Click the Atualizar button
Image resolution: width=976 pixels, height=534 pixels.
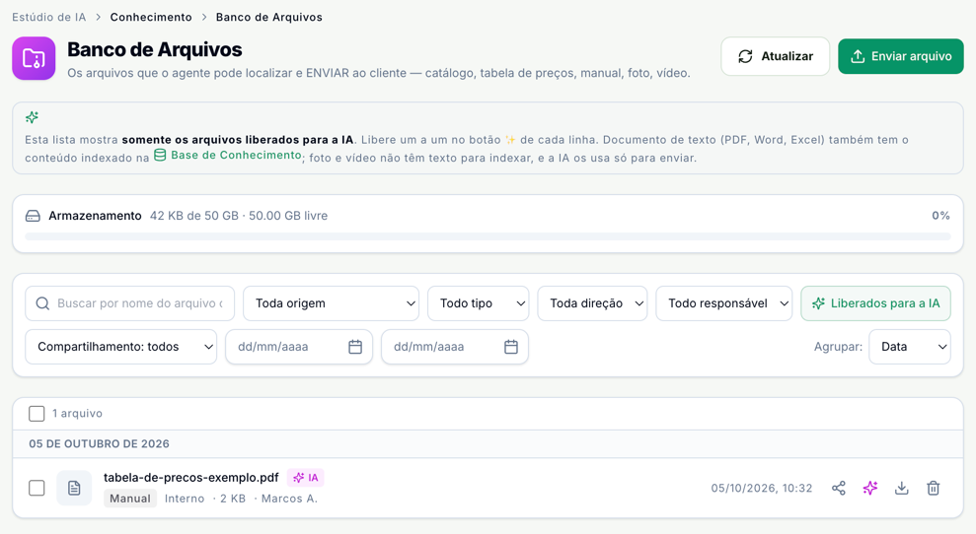[x=776, y=56]
